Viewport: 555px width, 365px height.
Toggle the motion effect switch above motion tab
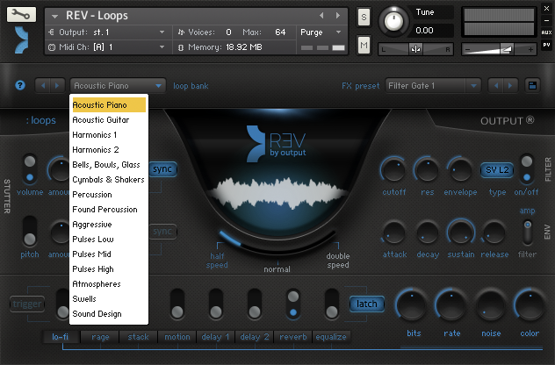coord(177,304)
